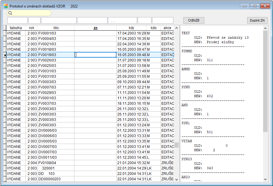Click the cell DV0011/03

click(x=56, y=157)
